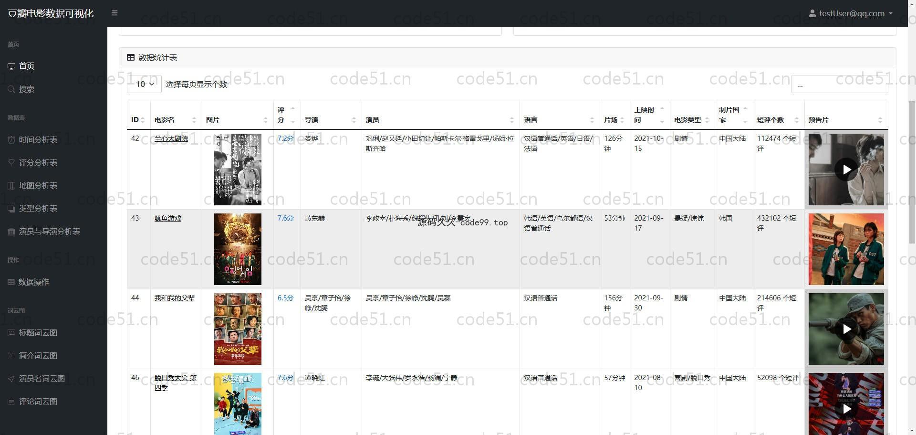Sort table by 制片国家 column
The height and width of the screenshot is (435, 916).
tap(734, 115)
